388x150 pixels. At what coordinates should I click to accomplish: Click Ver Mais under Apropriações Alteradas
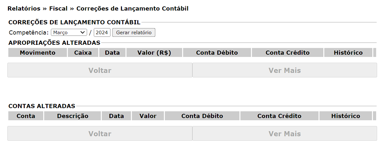click(285, 70)
